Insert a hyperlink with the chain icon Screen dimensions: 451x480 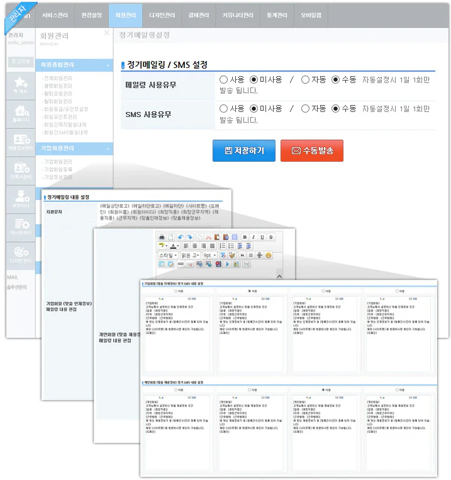click(x=181, y=264)
